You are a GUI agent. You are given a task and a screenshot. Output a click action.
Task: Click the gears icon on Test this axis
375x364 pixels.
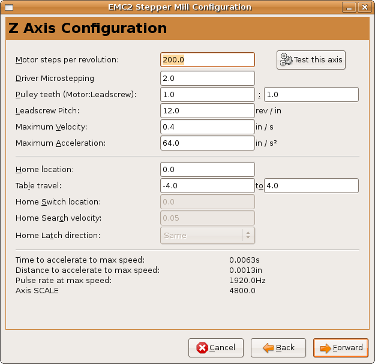[x=286, y=60]
